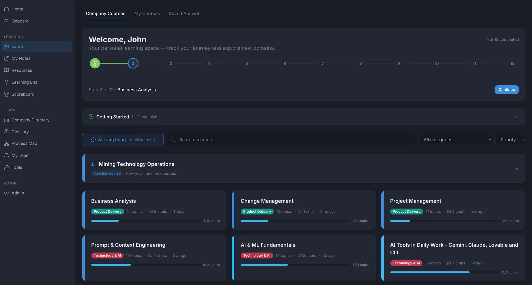
Task: Click the Process Map network icon
Action: 6,144
